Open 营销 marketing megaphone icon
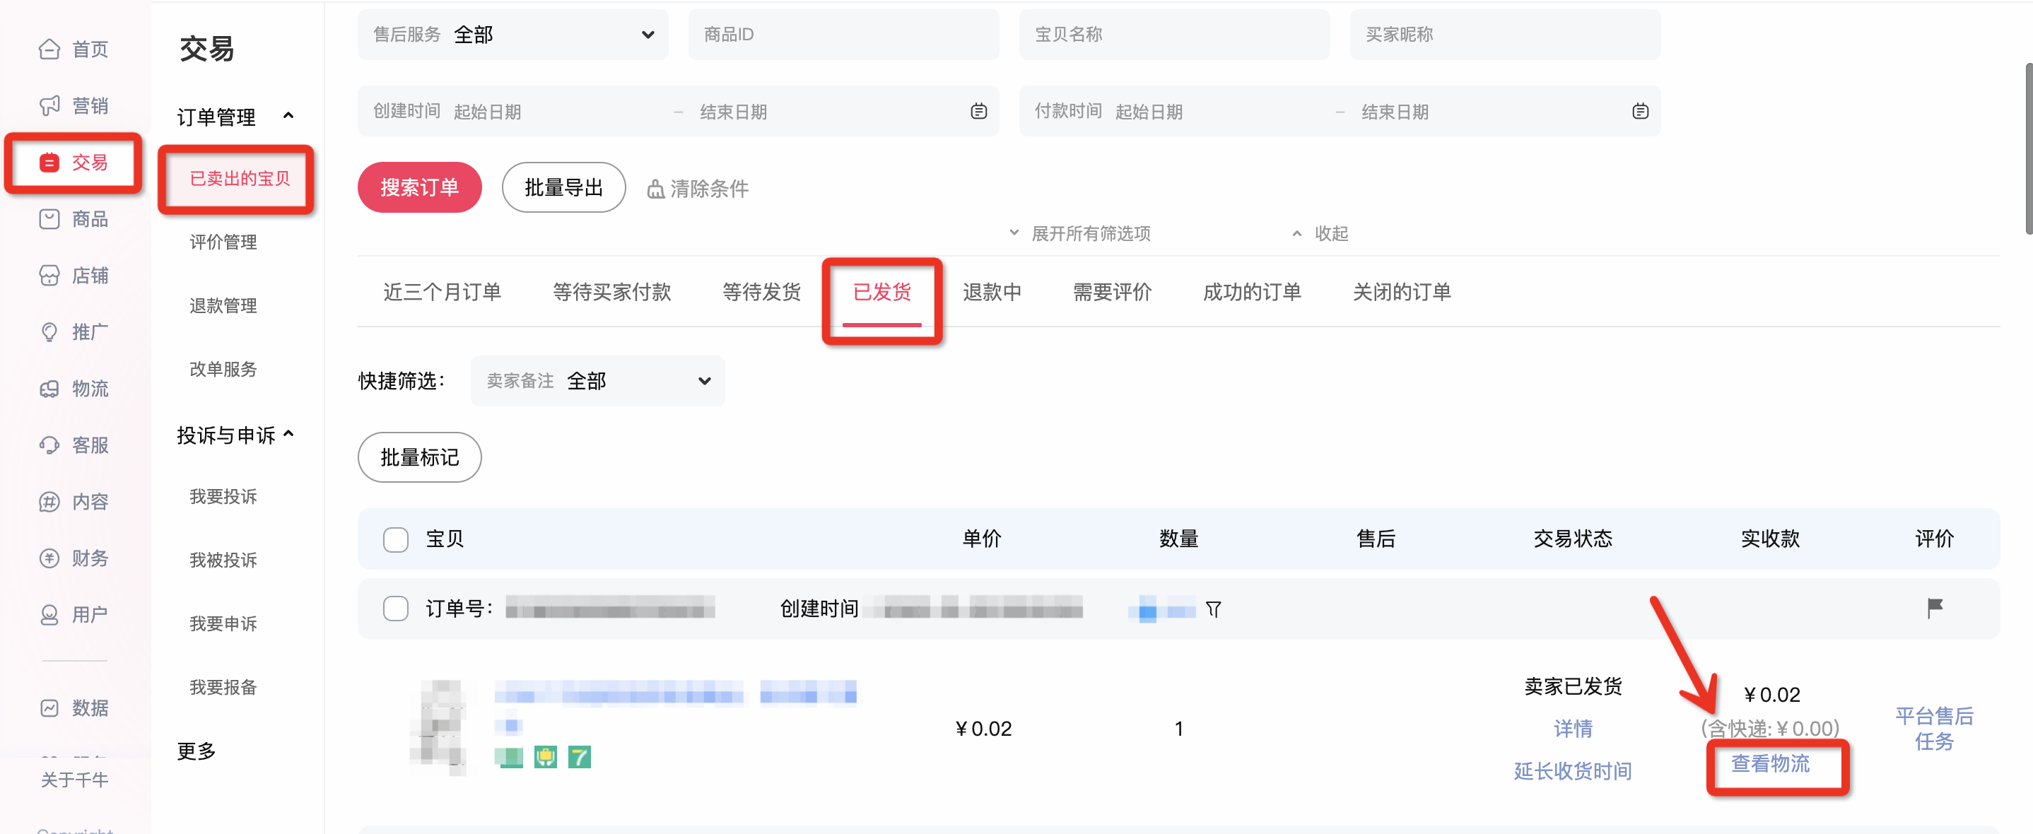Screen dimensions: 2033x834 tap(49, 106)
